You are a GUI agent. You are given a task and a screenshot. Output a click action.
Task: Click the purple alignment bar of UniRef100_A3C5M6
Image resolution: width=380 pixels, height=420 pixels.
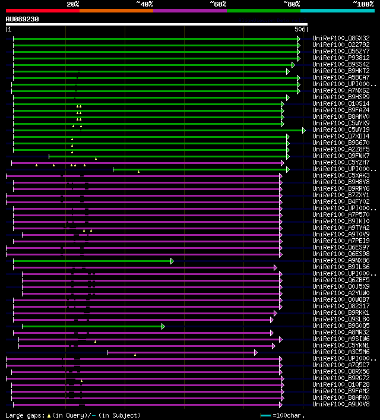point(181,352)
